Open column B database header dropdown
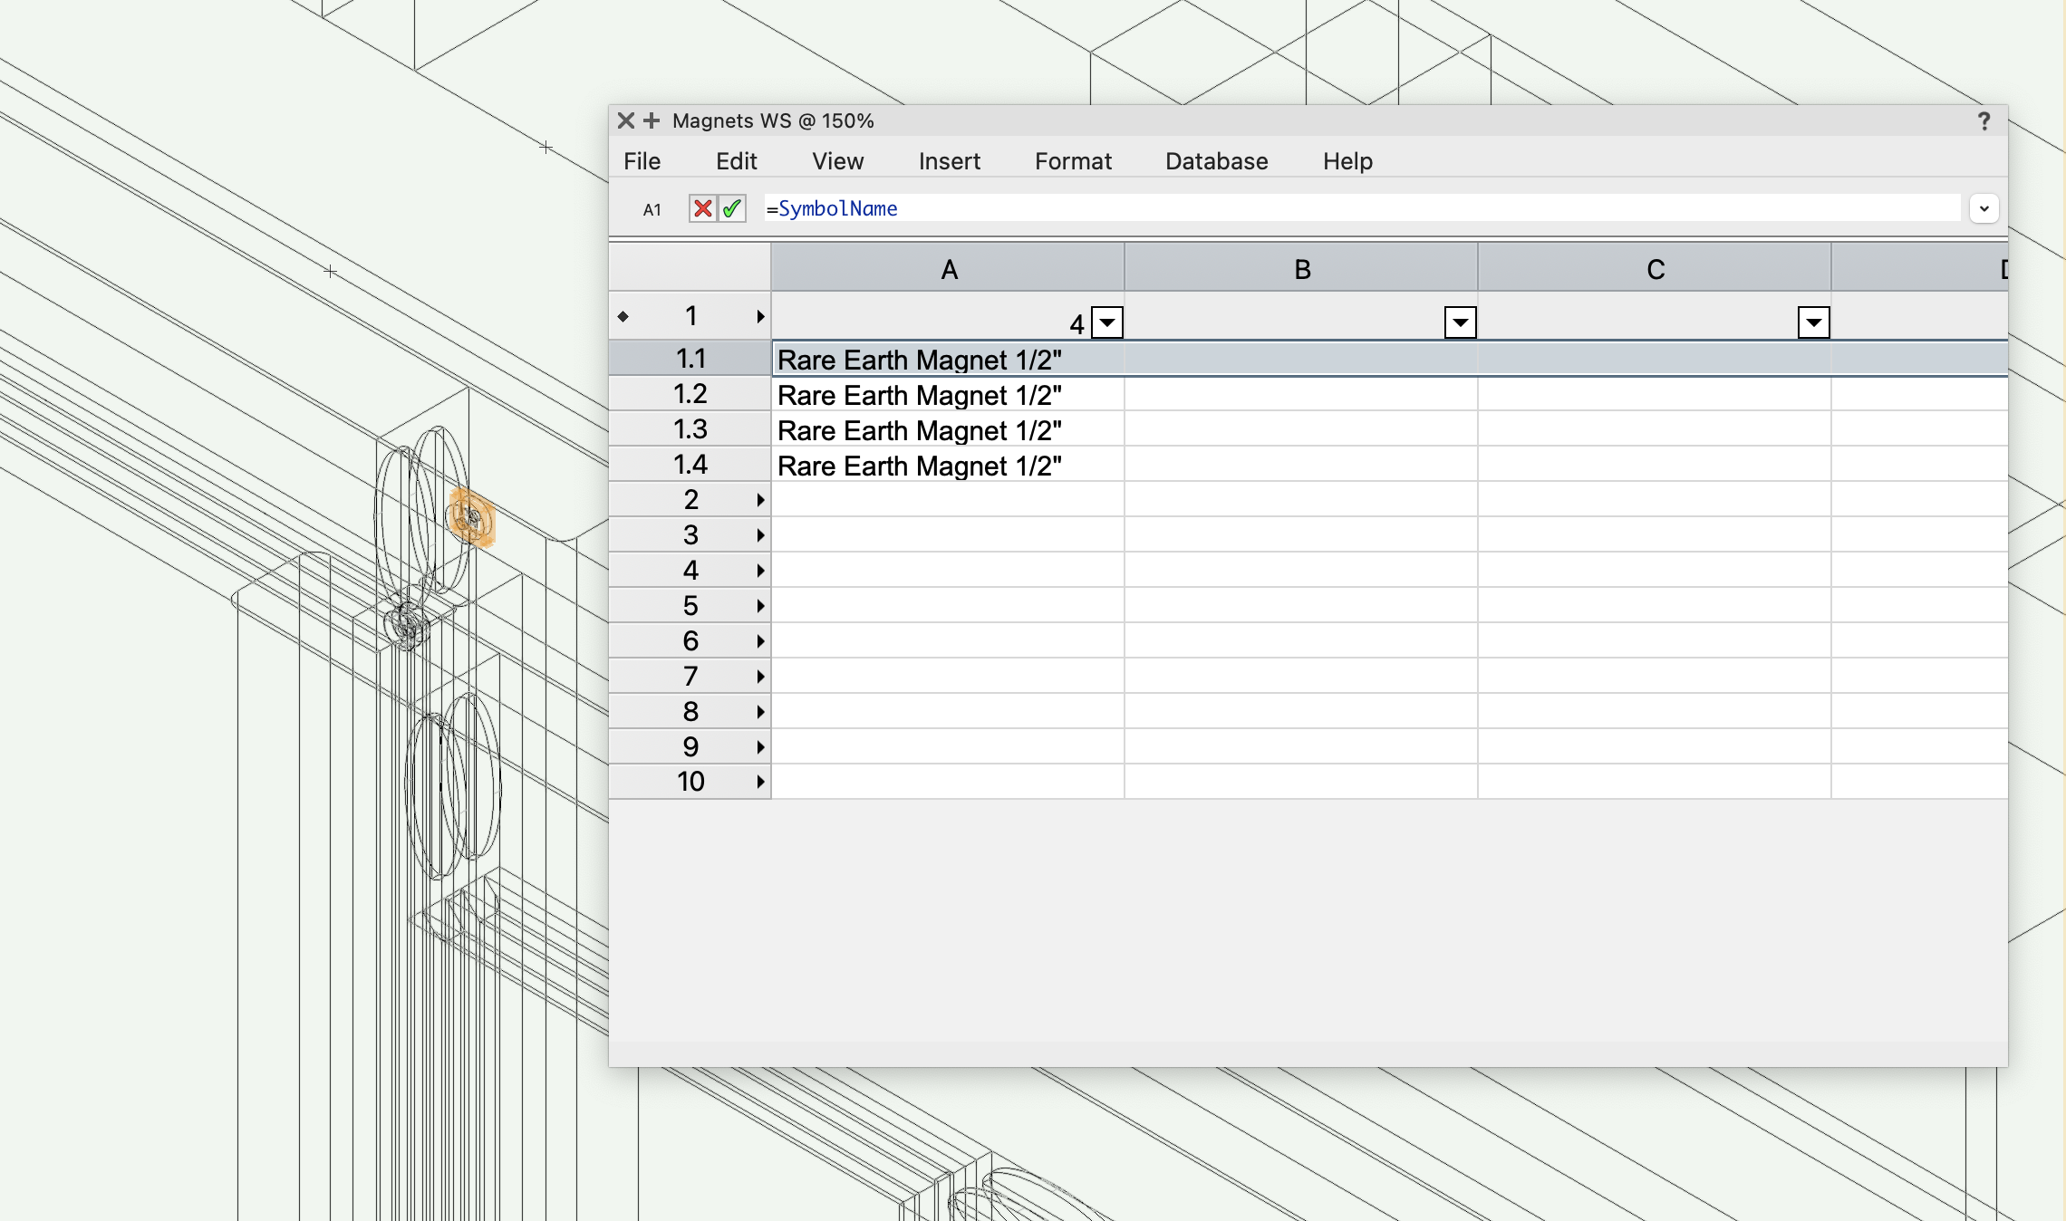Image resolution: width=2066 pixels, height=1221 pixels. 1460,322
